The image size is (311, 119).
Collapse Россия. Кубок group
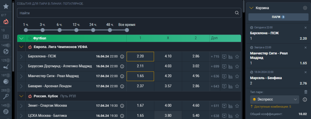(x=21, y=96)
